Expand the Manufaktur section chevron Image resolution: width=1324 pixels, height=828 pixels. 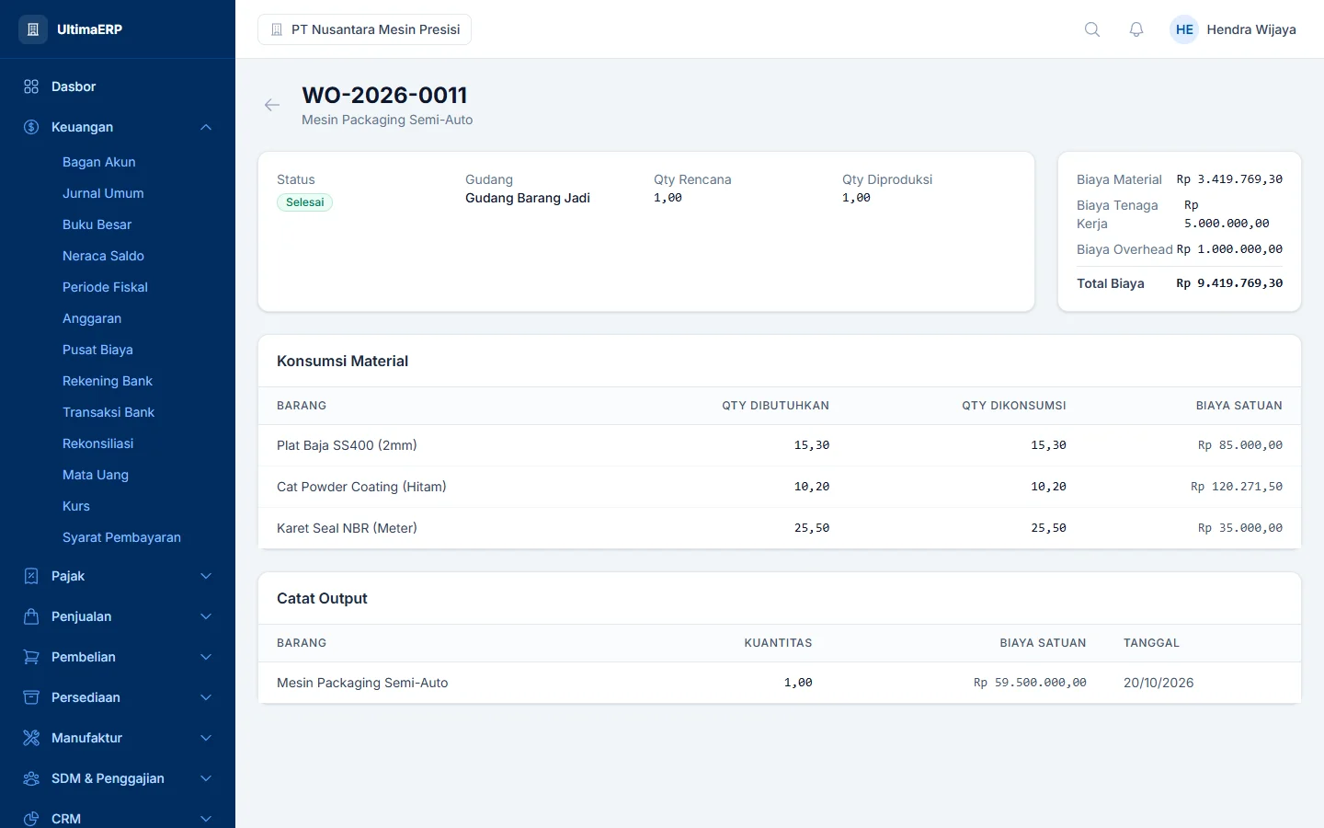[x=206, y=738]
